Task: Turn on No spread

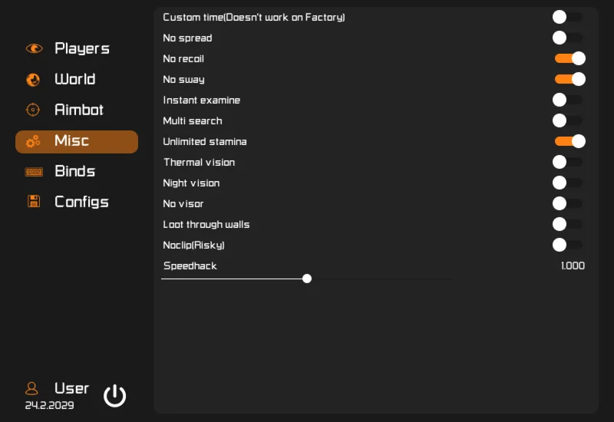Action: [x=567, y=38]
